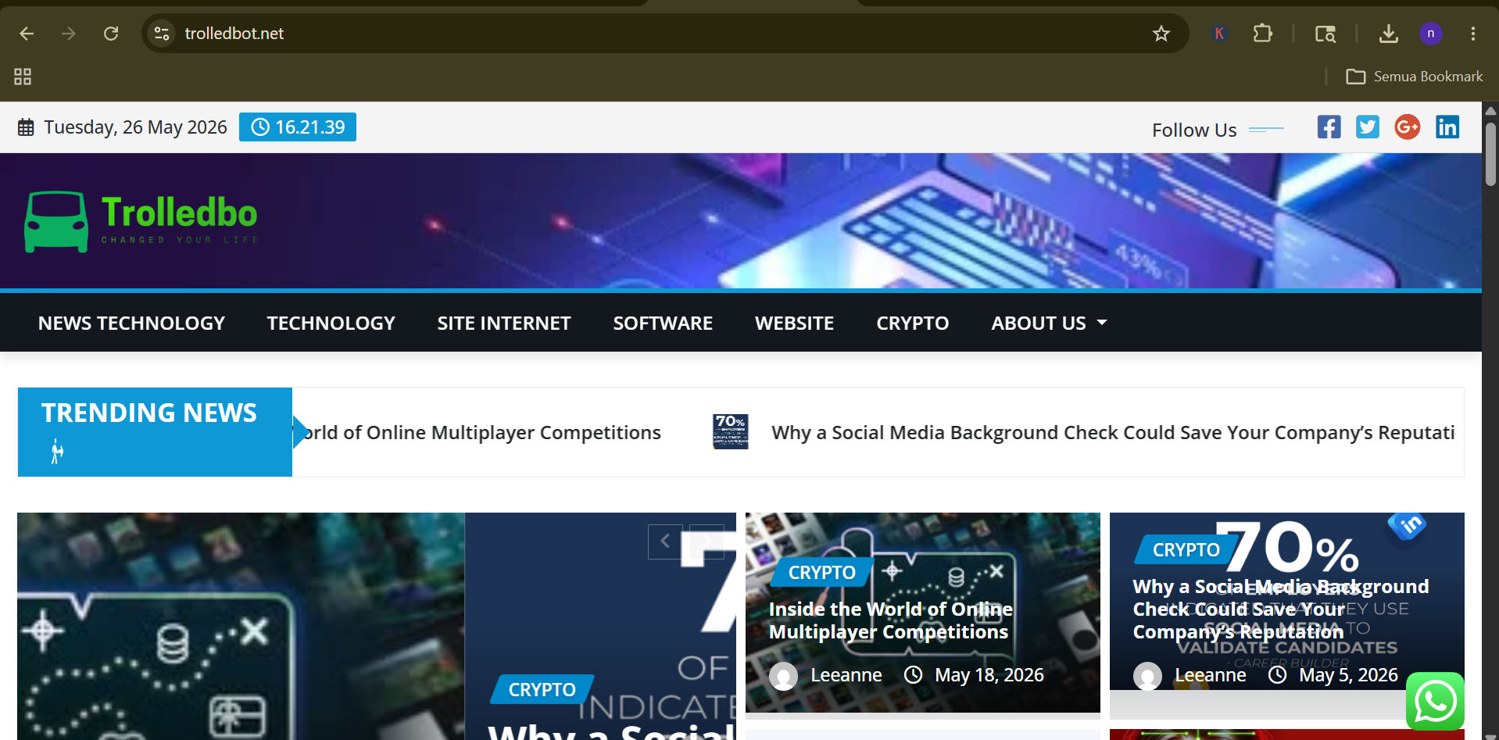
Task: Click the Tuesday, 26 May 2026 date
Action: click(135, 127)
